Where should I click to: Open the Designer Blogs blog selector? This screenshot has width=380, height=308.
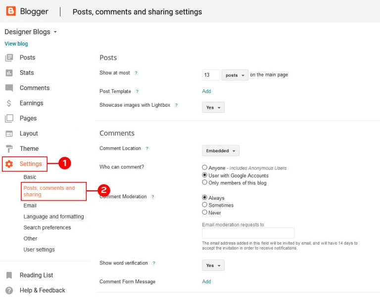pyautogui.click(x=31, y=32)
